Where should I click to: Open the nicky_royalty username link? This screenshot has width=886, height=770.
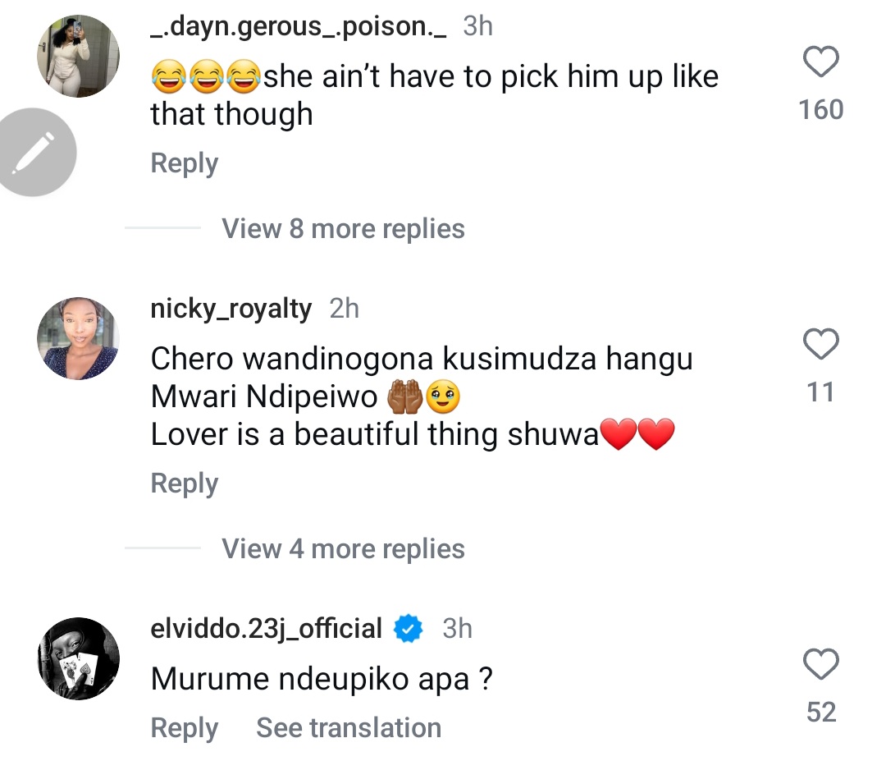tap(231, 309)
